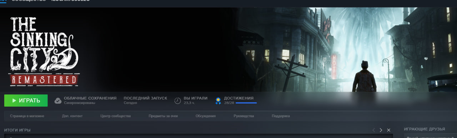457x138 pixels.
Task: Click the achievements ribbon badge icon
Action: pyautogui.click(x=218, y=101)
